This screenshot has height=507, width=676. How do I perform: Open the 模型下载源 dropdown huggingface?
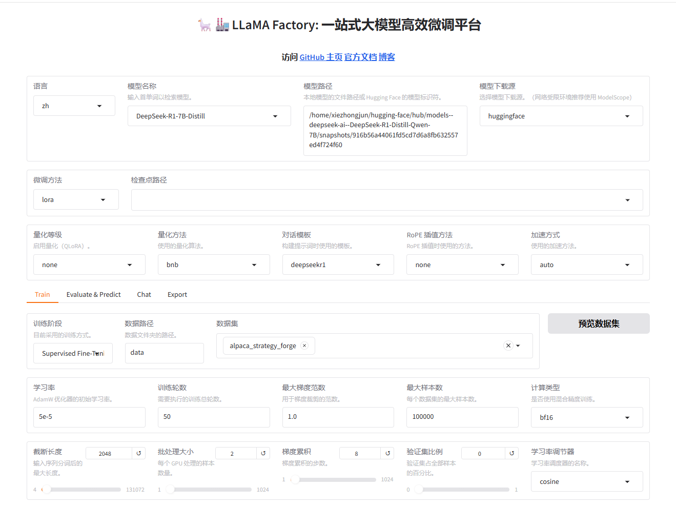pyautogui.click(x=561, y=116)
